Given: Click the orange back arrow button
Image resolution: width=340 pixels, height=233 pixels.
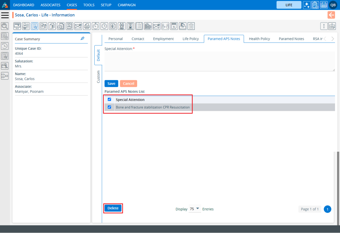Looking at the screenshot, I should pyautogui.click(x=331, y=15).
